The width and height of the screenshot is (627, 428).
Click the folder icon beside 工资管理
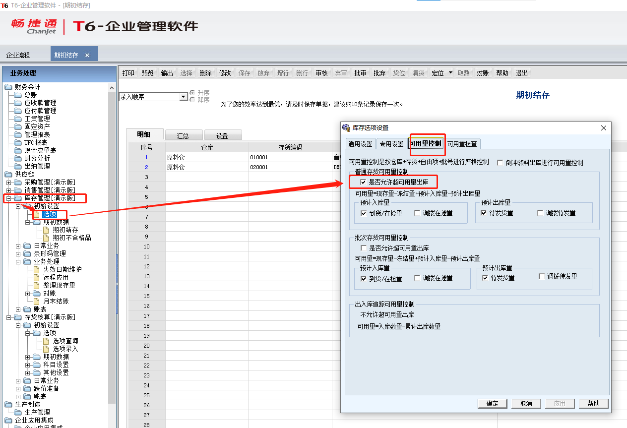coord(18,119)
